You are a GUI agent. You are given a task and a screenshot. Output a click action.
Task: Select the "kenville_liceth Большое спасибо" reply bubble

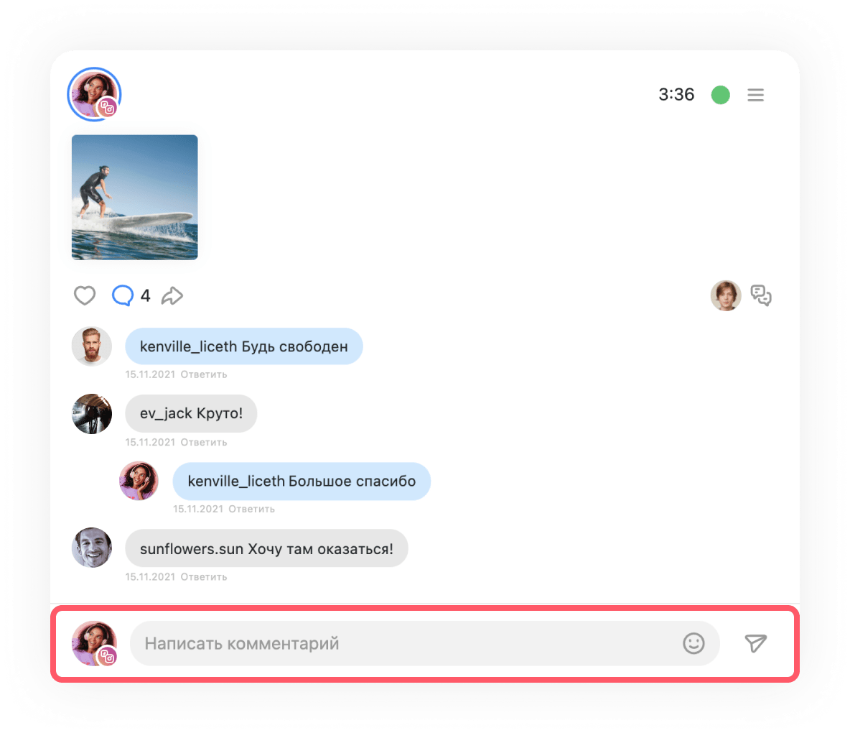[302, 481]
